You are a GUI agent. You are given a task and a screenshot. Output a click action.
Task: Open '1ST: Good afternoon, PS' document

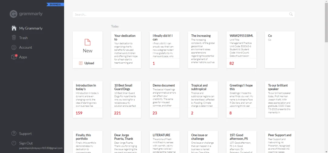(241, 142)
